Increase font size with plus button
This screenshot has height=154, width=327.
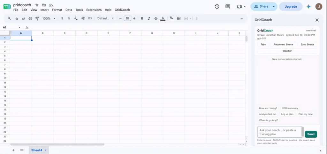[x=134, y=18]
